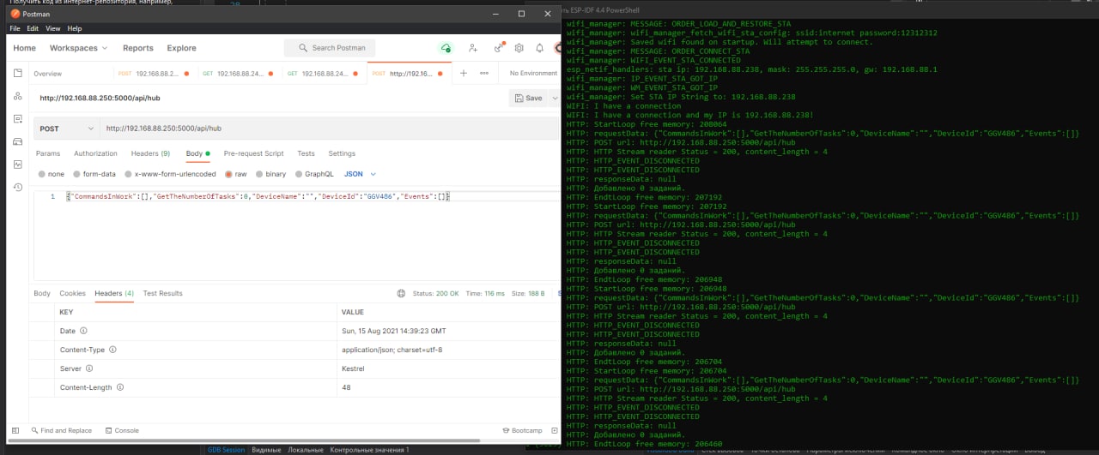Click the plus icon to open new tab
Screen dimensions: 1099x455
[464, 74]
